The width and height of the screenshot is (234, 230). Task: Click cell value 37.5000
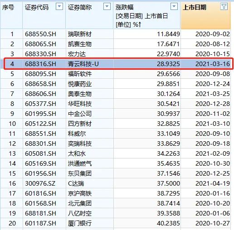[x=168, y=183]
